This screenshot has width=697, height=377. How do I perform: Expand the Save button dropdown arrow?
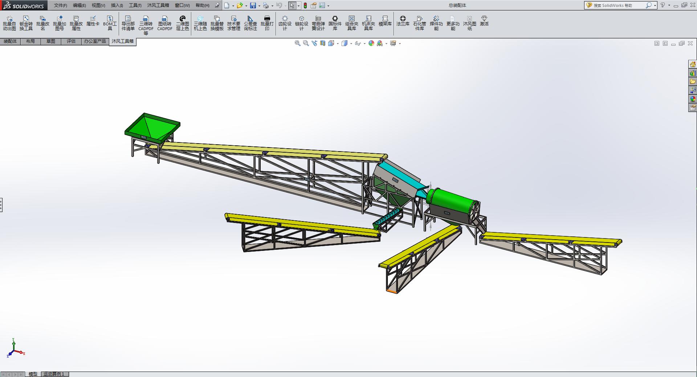click(259, 6)
